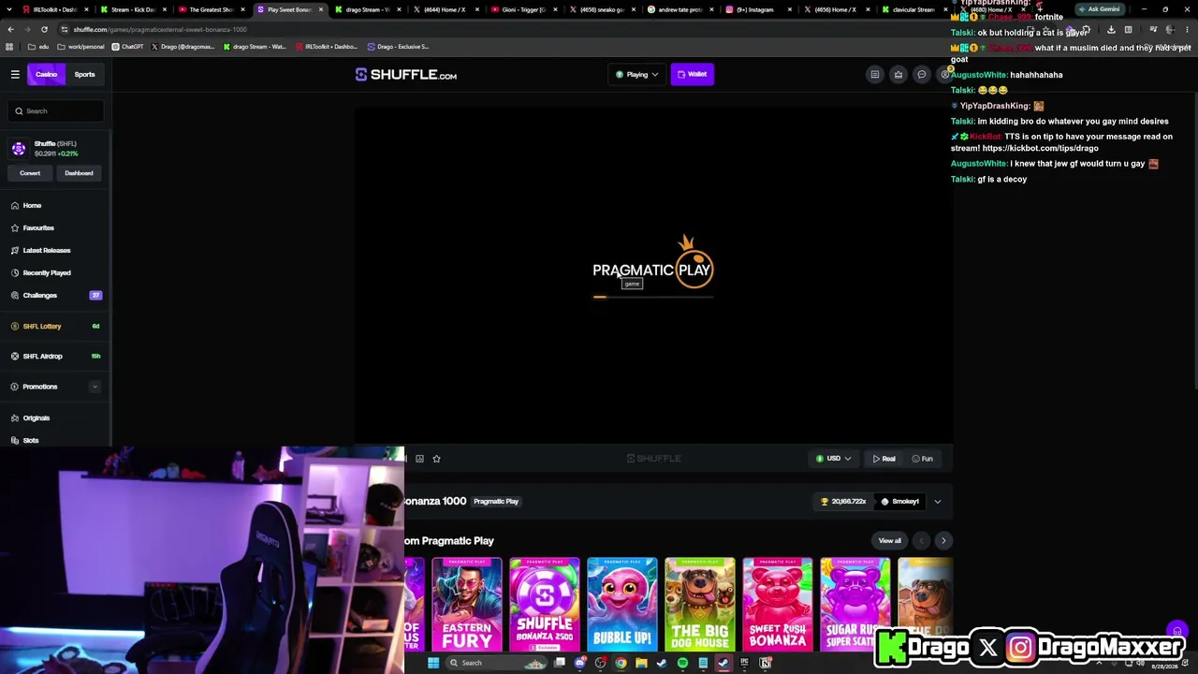The height and width of the screenshot is (674, 1198).
Task: Open the USD currency dropdown
Action: 833,459
